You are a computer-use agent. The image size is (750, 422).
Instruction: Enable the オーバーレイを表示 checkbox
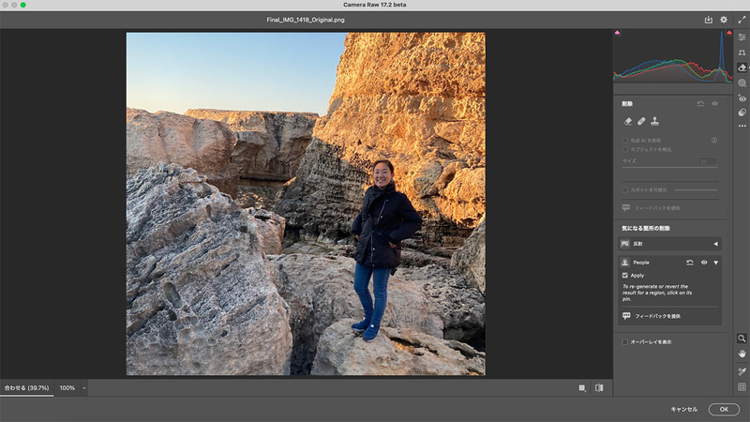pos(625,342)
